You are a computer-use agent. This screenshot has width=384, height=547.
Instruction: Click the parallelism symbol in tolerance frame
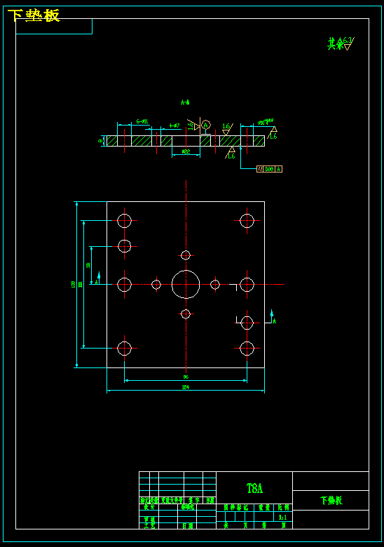coord(260,169)
